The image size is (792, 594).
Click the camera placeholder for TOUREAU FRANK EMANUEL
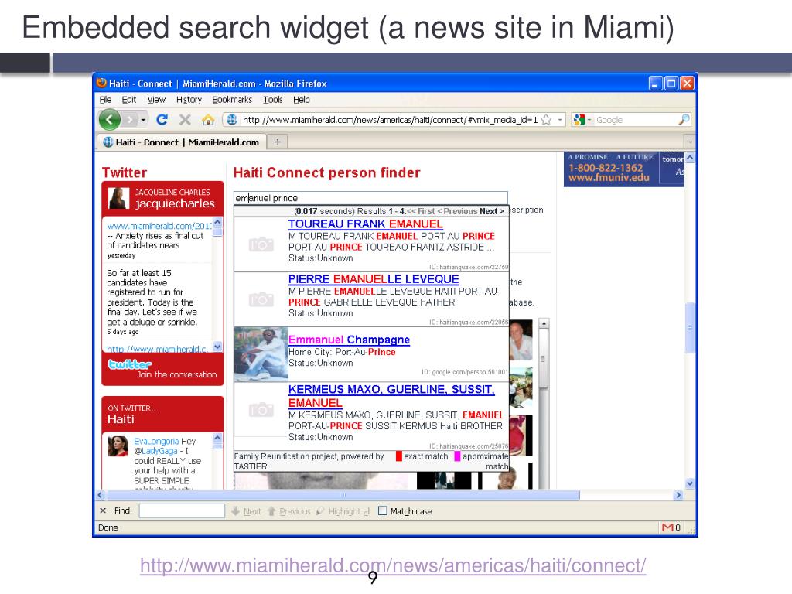tap(261, 244)
